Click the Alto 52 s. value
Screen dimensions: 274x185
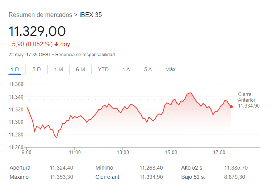236,168
